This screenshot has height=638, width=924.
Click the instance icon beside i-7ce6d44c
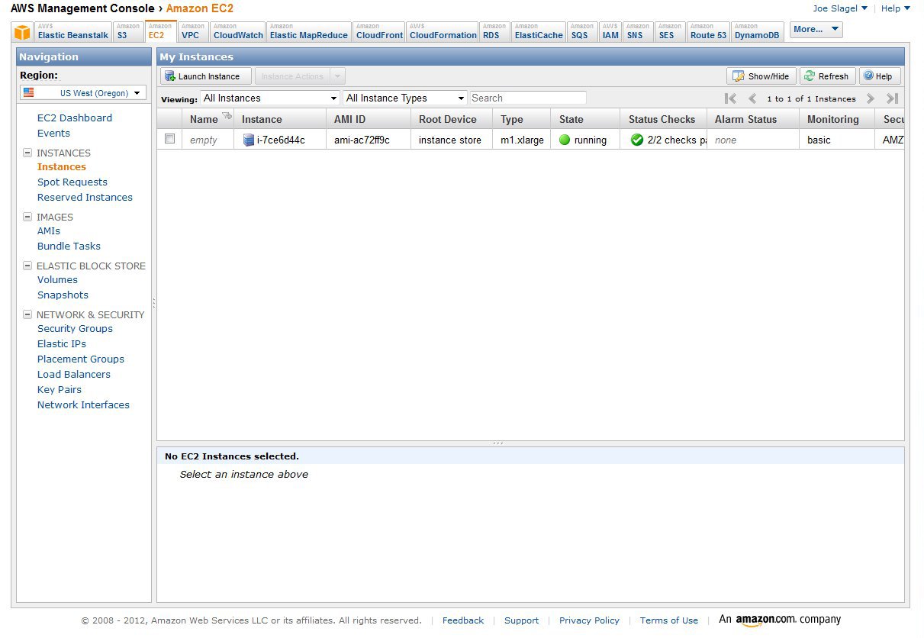248,140
